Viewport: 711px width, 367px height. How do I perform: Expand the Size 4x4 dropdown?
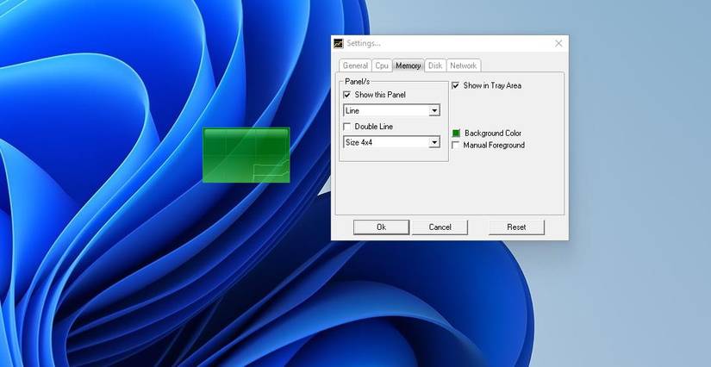pos(392,142)
